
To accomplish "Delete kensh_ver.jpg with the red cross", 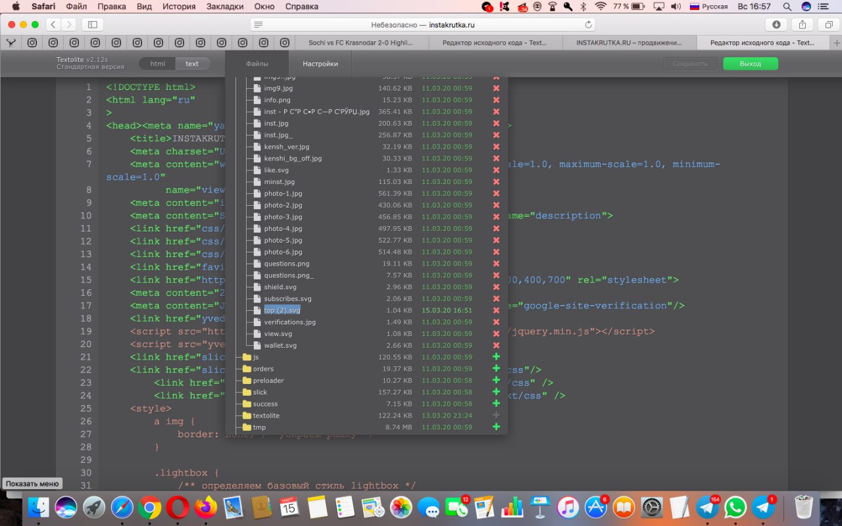I will coord(496,147).
